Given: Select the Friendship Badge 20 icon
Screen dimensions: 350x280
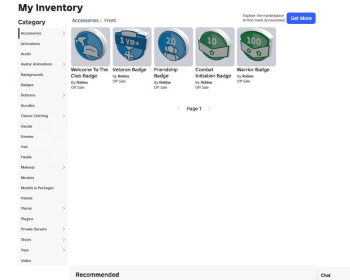Looking at the screenshot, I should tap(173, 47).
